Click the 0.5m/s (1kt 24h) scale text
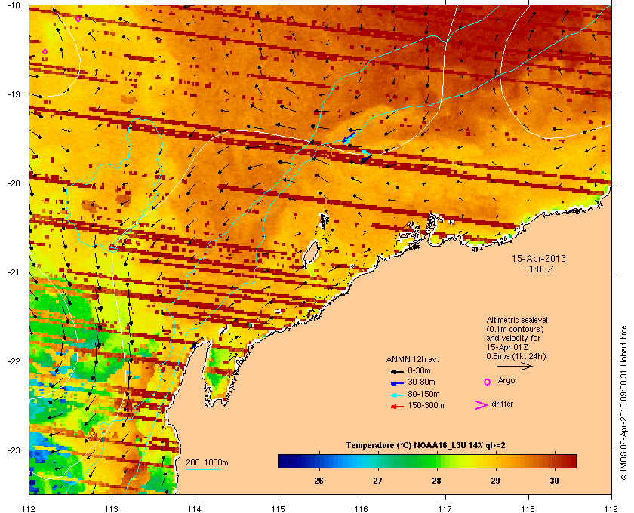This screenshot has width=634, height=513. (x=516, y=356)
